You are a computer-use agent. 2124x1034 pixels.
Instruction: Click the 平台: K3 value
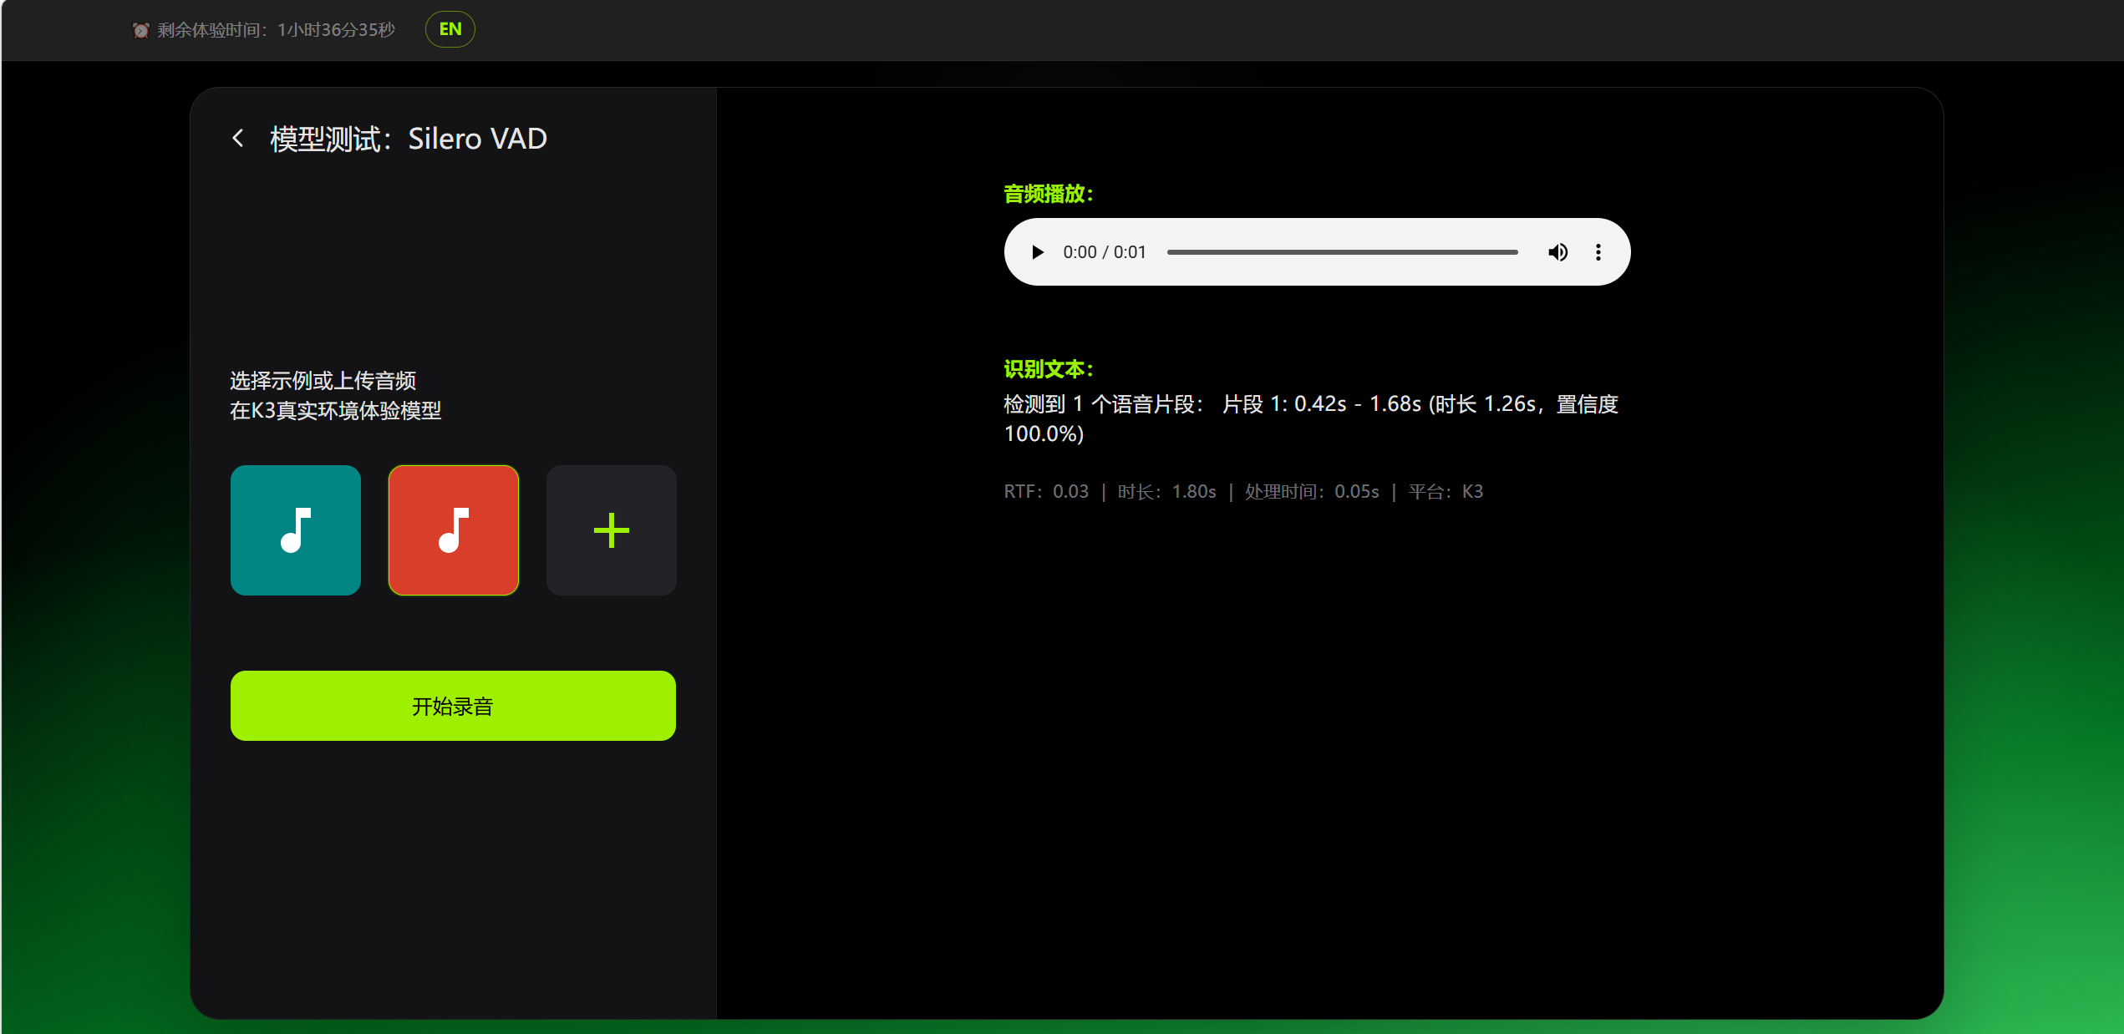pos(1446,491)
